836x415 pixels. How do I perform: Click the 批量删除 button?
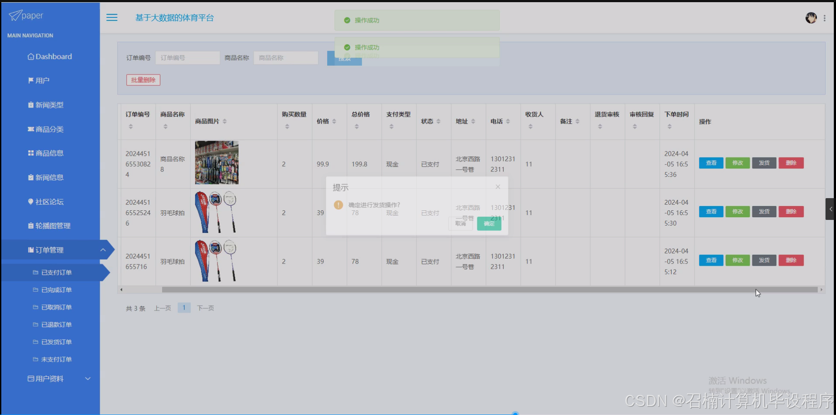click(x=143, y=80)
